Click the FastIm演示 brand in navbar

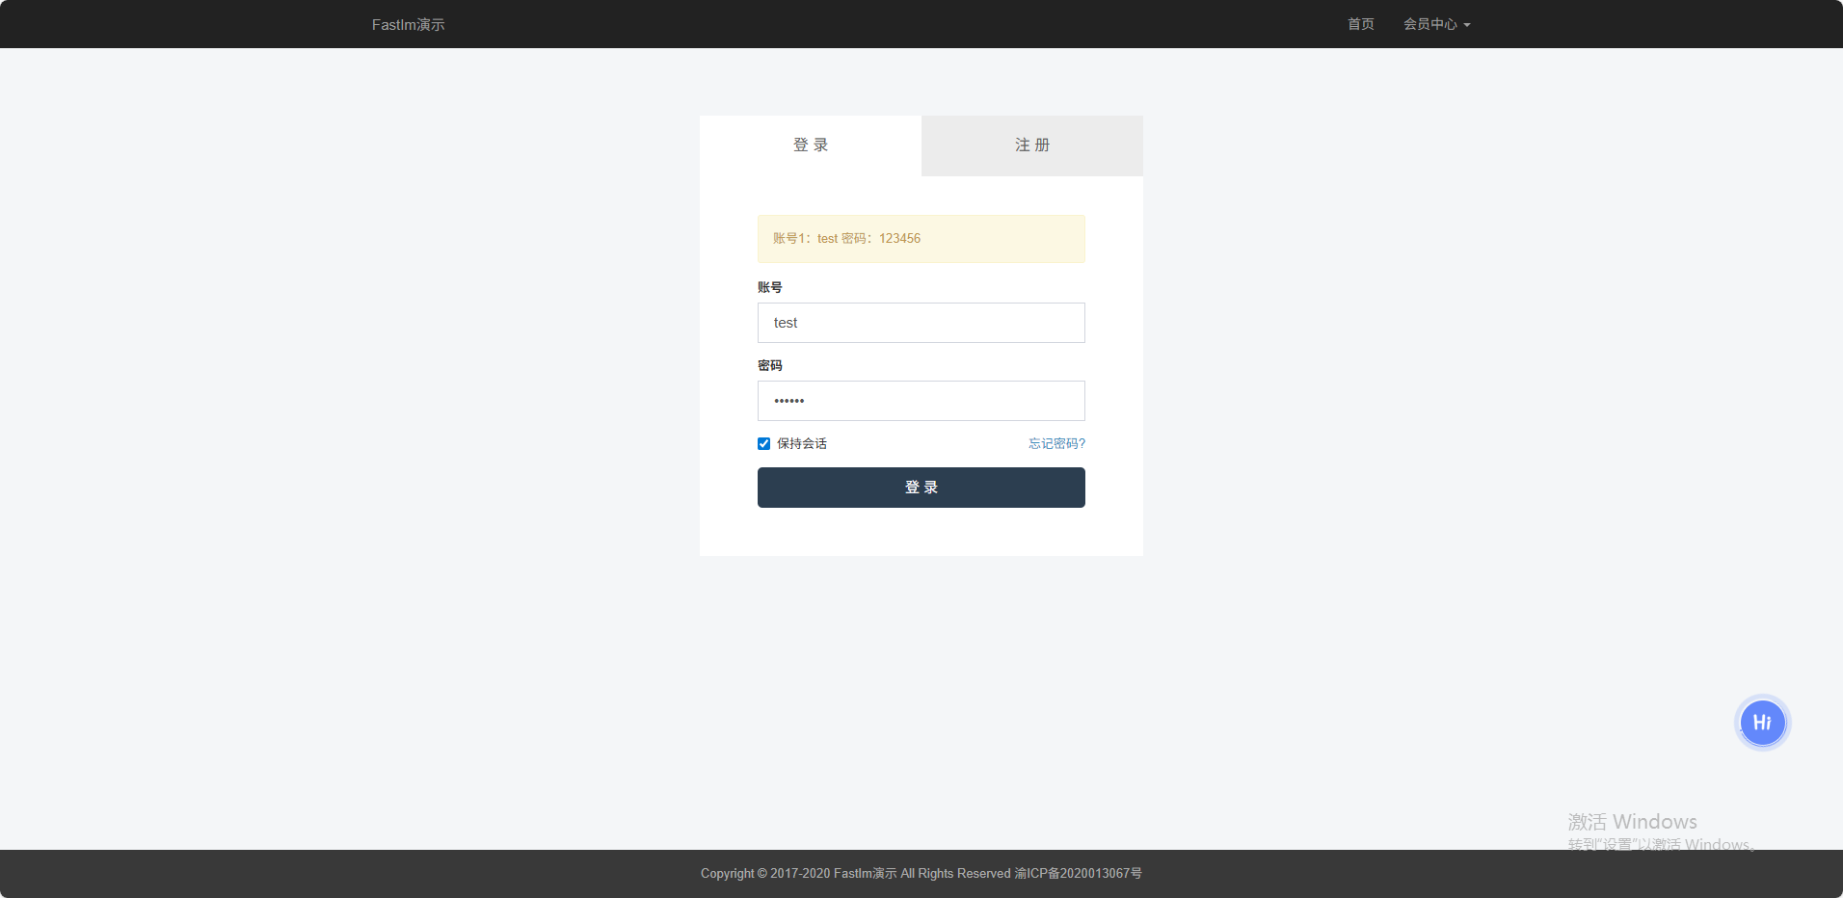click(408, 24)
